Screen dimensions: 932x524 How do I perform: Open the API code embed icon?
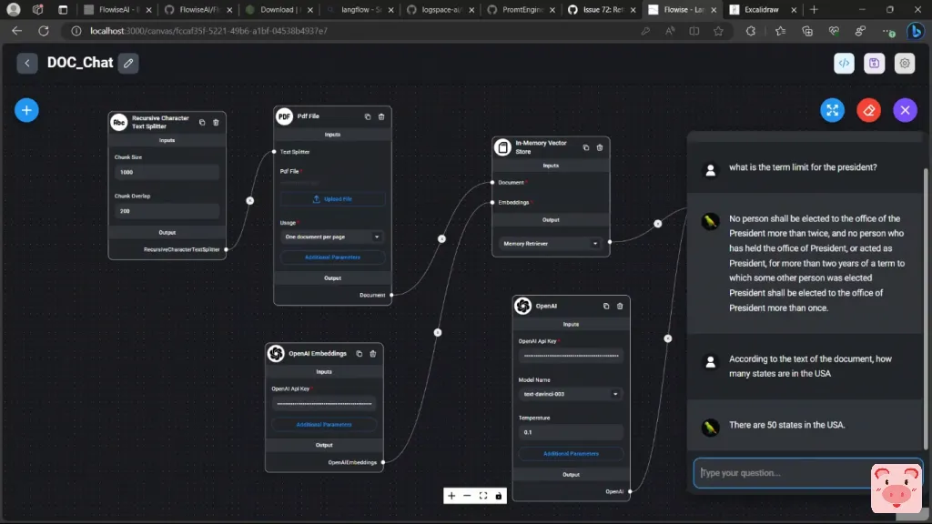click(x=844, y=63)
